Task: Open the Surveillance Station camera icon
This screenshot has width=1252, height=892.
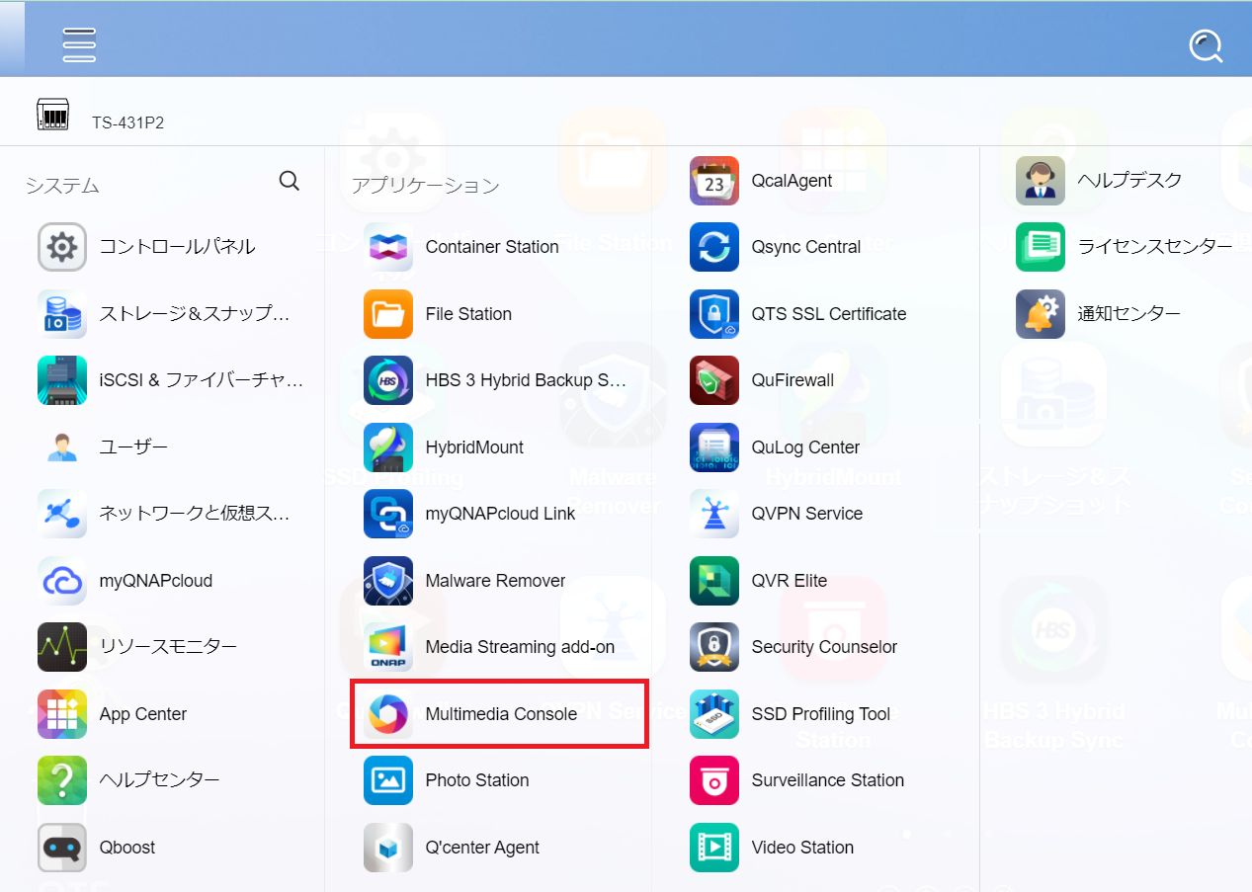Action: point(714,780)
